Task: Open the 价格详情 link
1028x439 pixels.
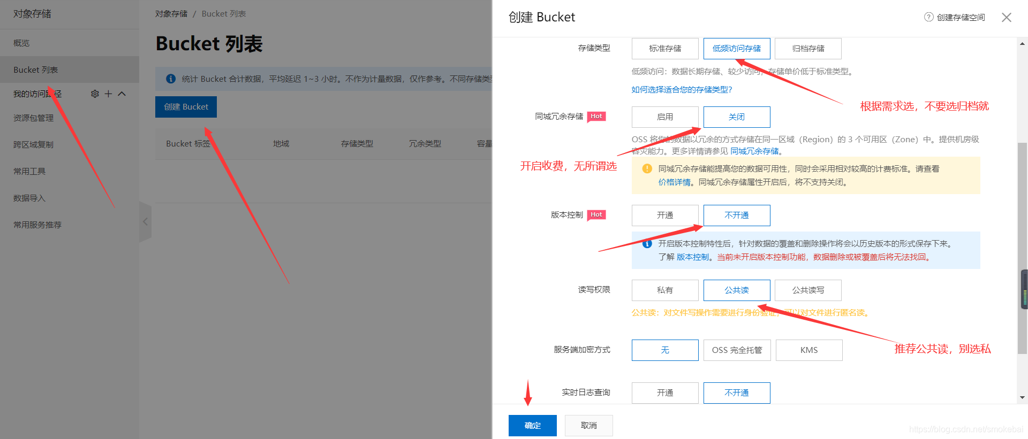Action: pos(674,182)
